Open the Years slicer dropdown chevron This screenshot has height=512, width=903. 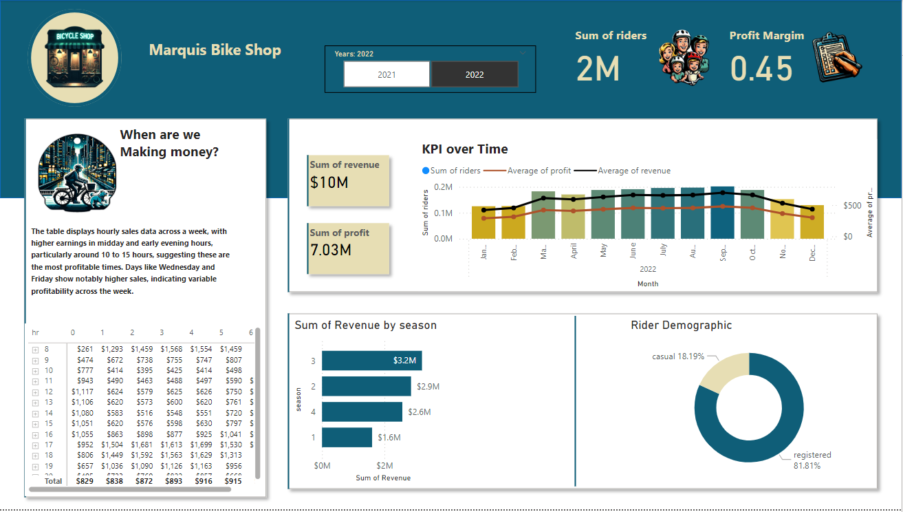click(523, 53)
